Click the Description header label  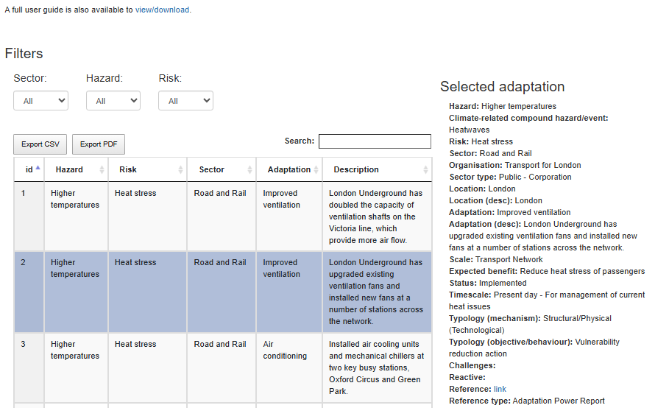(356, 169)
